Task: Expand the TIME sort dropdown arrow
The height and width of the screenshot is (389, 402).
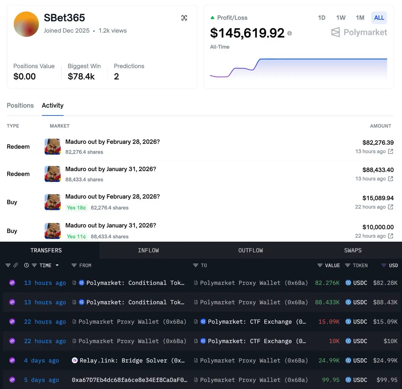Action: click(57, 265)
